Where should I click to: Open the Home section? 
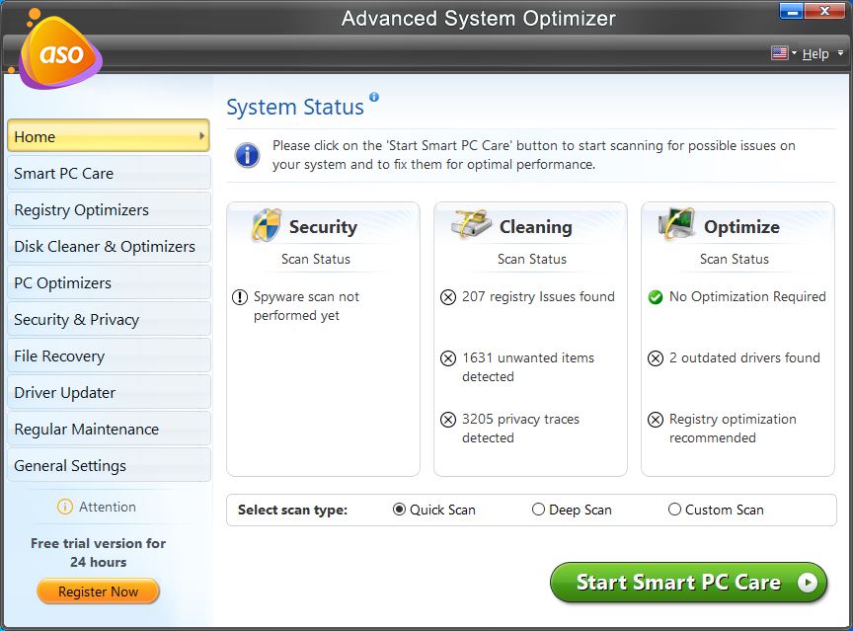(109, 136)
